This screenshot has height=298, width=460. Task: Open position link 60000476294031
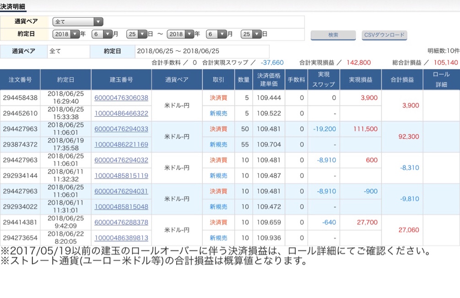click(x=121, y=191)
